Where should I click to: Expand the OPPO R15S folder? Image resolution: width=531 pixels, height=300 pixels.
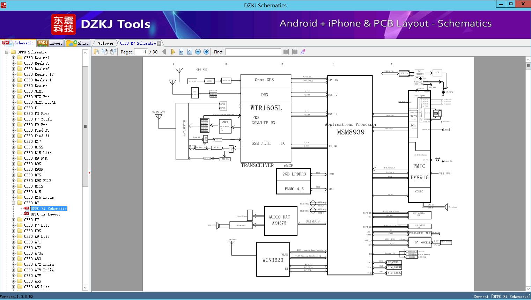[13, 147]
